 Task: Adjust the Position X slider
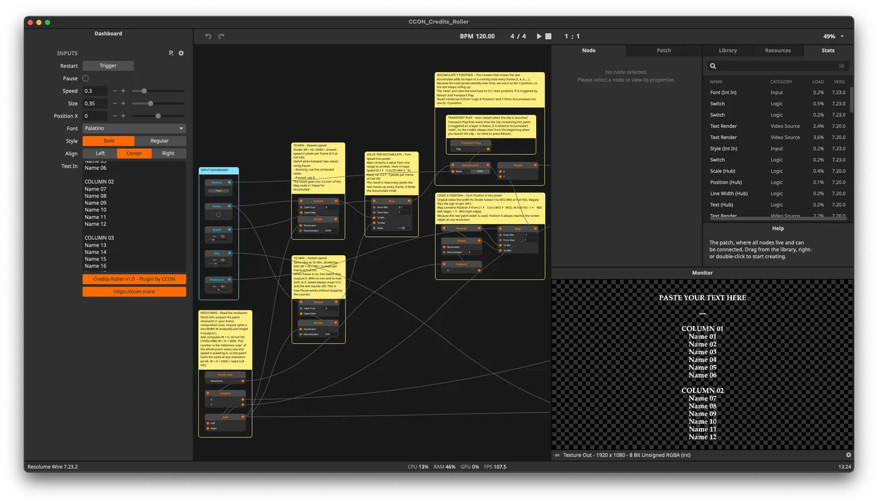pos(157,116)
